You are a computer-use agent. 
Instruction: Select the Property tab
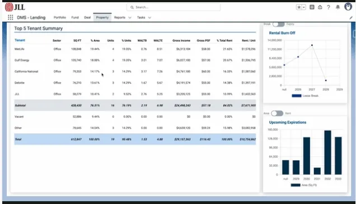tap(102, 17)
